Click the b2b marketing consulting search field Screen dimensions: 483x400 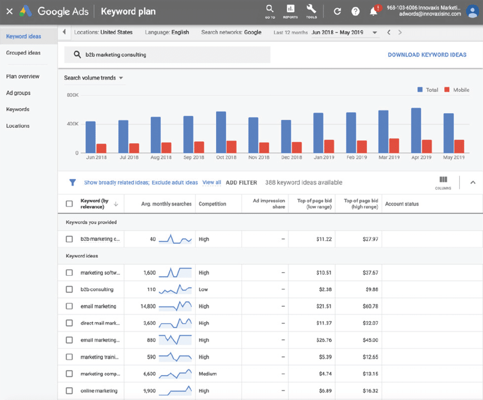[167, 55]
